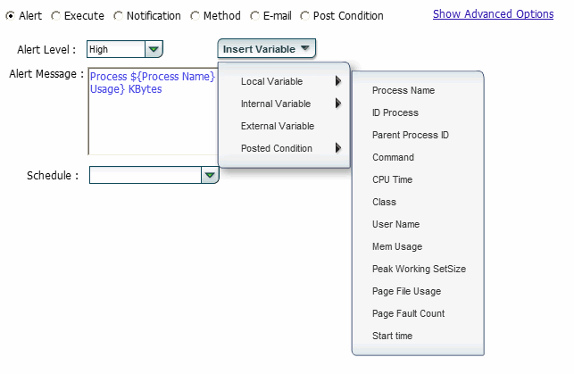This screenshot has width=574, height=374.
Task: Select the Post Condition radio button
Action: point(304,16)
